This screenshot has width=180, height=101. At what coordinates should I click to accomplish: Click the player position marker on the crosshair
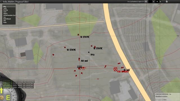point(79,68)
